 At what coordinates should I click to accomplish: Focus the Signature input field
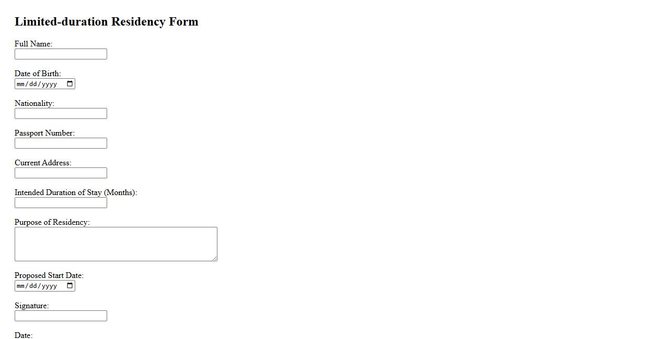pyautogui.click(x=61, y=316)
